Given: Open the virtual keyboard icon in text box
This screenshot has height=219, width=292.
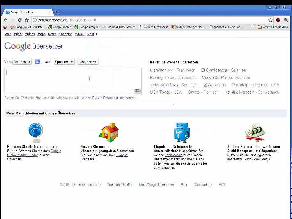Looking at the screenshot, I should tap(137, 91).
